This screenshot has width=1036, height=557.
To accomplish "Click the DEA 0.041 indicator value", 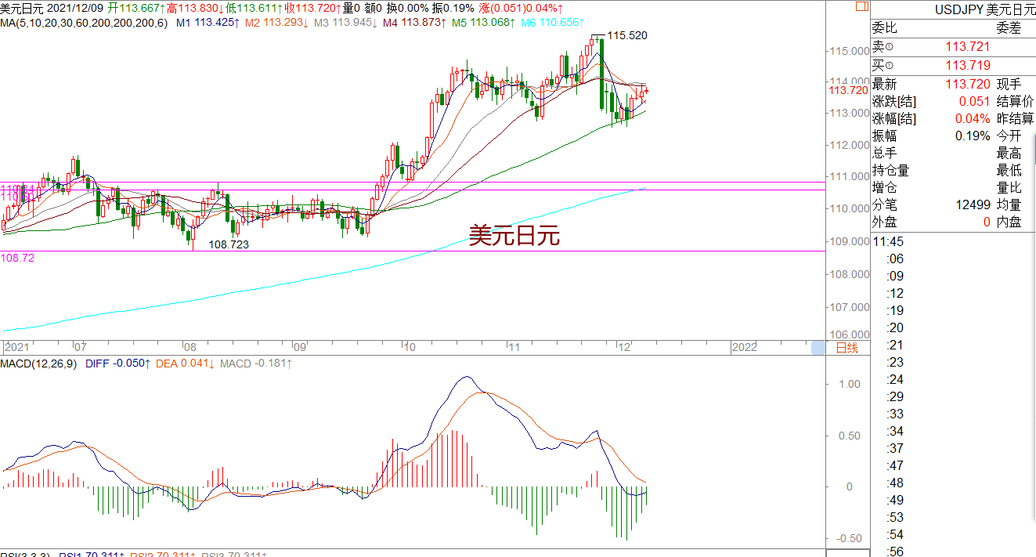I will [x=186, y=364].
